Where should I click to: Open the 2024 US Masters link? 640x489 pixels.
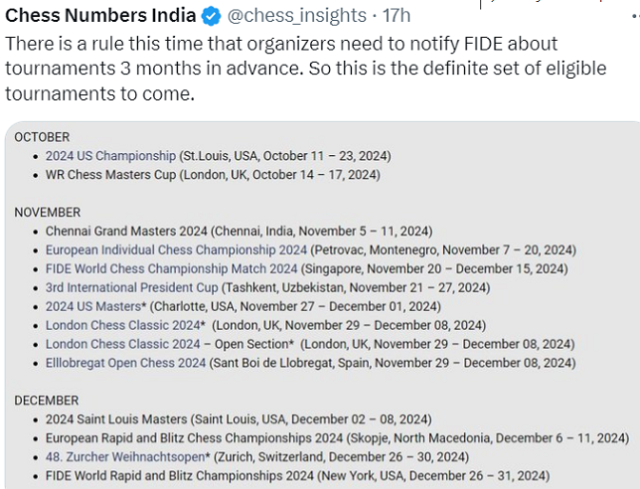[x=93, y=306]
